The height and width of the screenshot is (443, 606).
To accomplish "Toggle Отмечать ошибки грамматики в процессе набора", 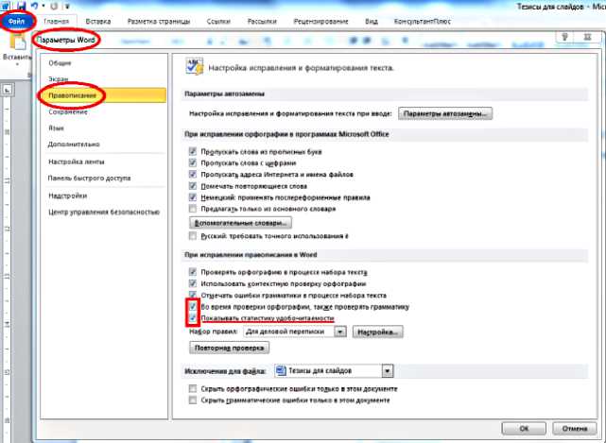I will 193,295.
